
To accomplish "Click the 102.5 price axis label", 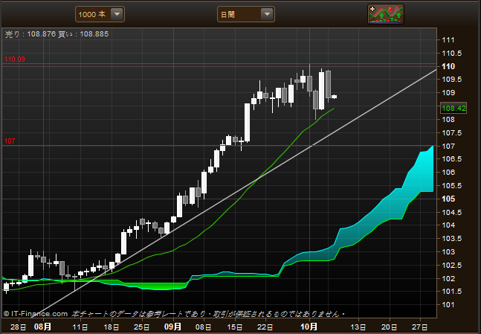I will (451, 266).
